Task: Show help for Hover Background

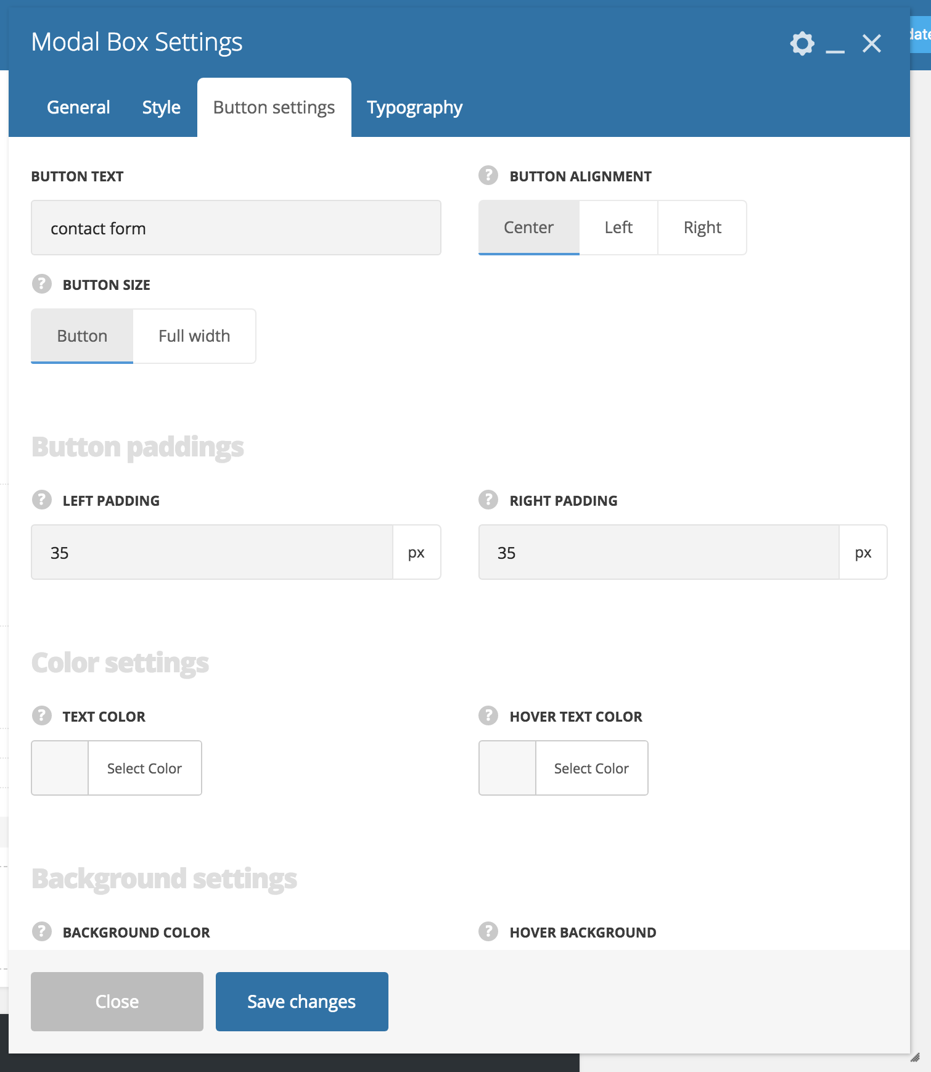Action: tap(488, 932)
